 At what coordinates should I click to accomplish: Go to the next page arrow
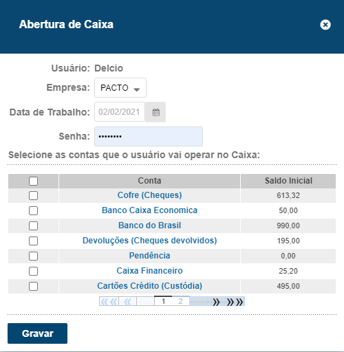pyautogui.click(x=216, y=302)
